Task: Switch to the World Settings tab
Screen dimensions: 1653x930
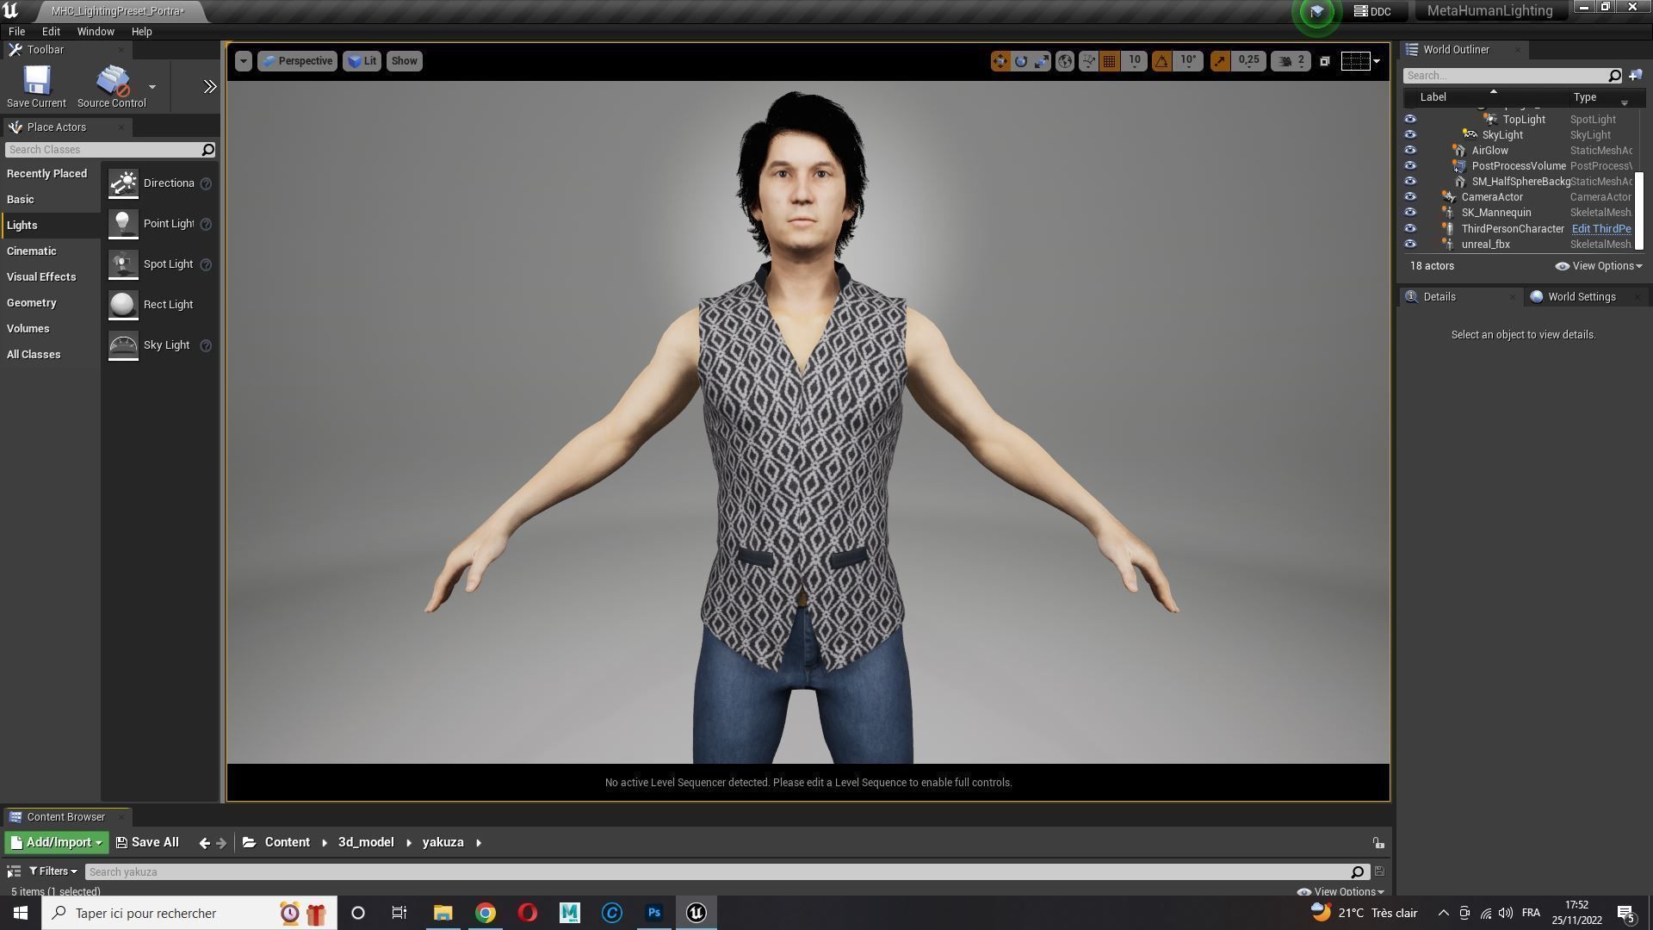Action: click(1581, 297)
